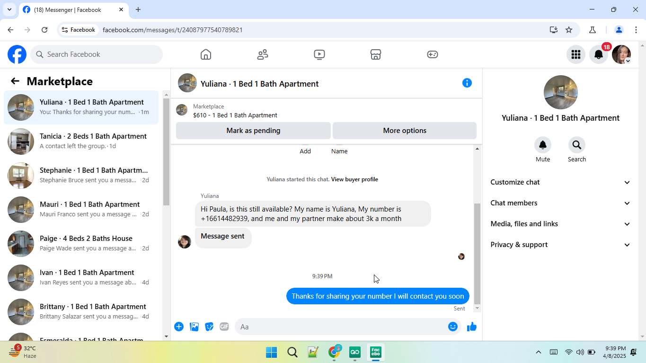
Task: Open Chrome tab search dropdown
Action: point(9,9)
